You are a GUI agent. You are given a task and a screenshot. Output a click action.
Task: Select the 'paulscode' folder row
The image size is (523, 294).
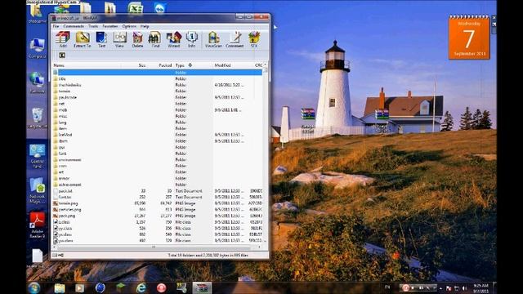[x=158, y=97]
